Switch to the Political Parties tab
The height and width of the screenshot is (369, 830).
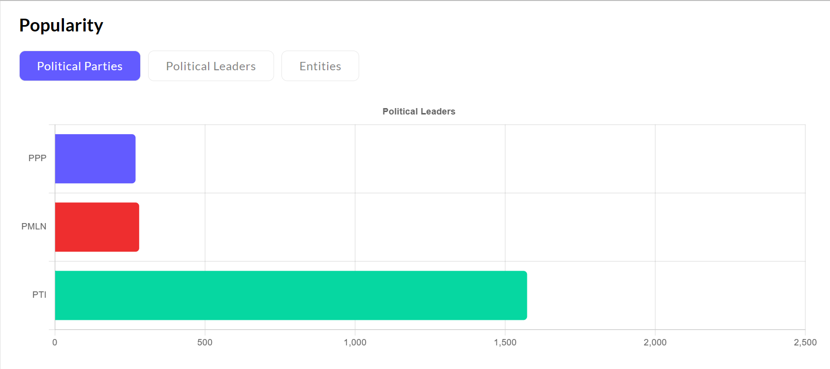[80, 66]
